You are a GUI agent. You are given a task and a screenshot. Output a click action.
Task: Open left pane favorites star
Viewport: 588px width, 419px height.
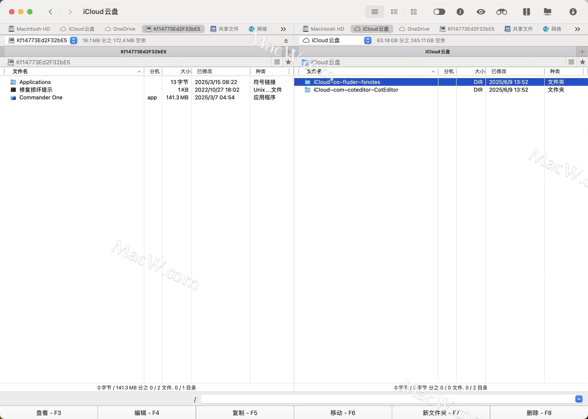coord(288,62)
